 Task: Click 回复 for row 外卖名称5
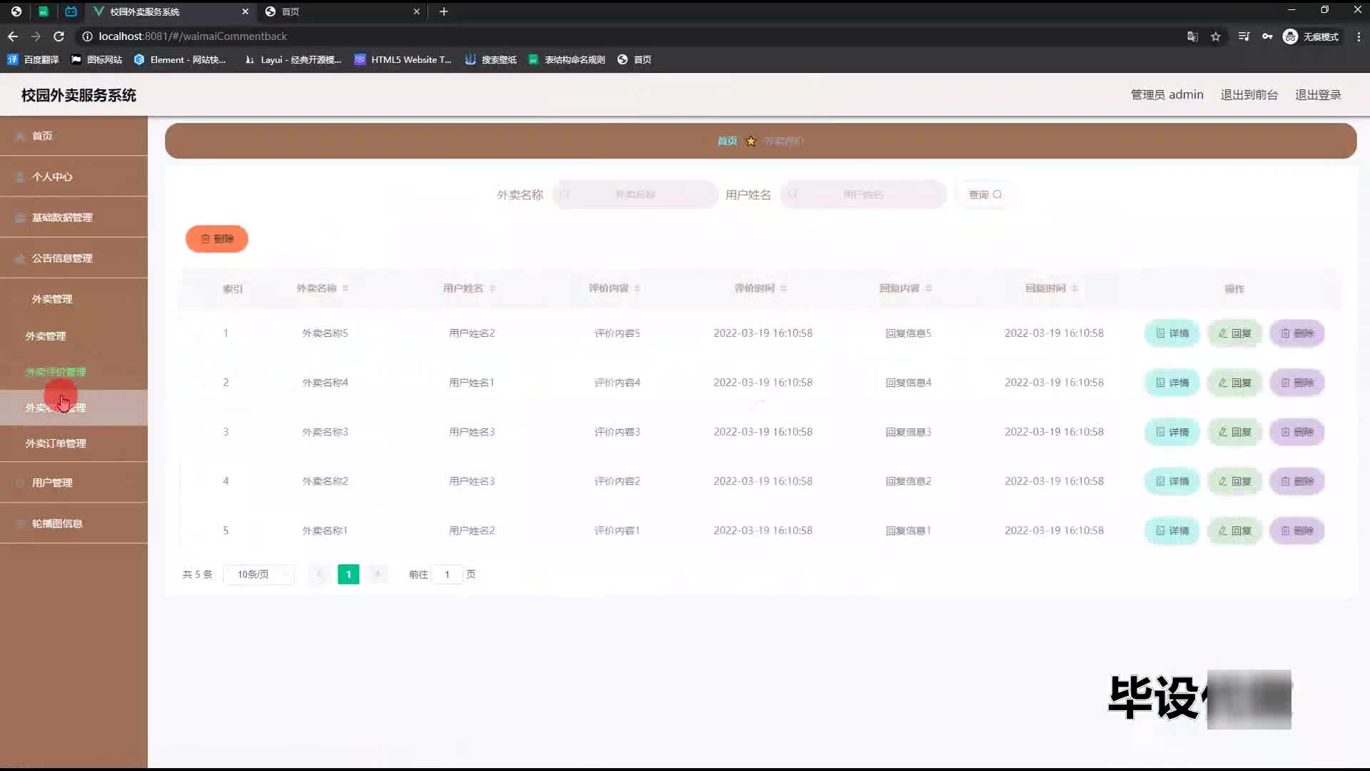[1235, 333]
